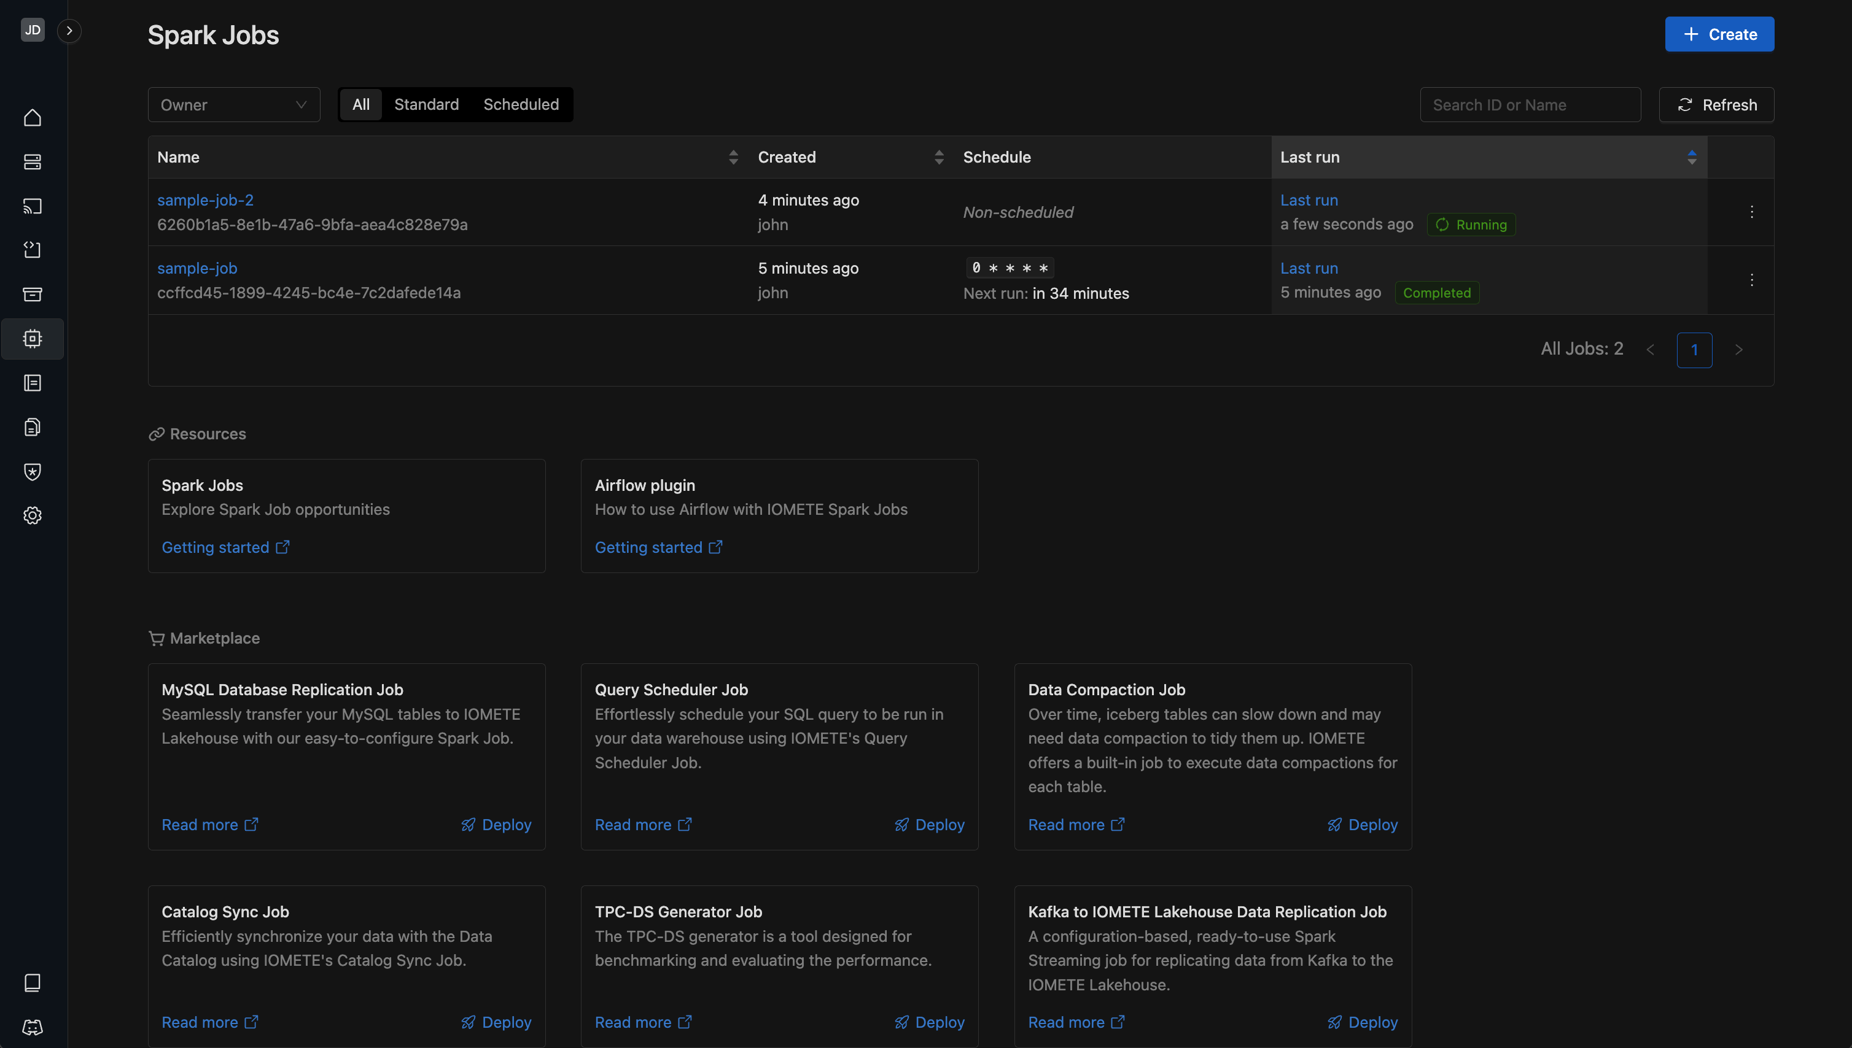Click job ID 6260b1a5-8e1b-47a6-9bfa-aea4c828e79a
1852x1048 pixels.
pyautogui.click(x=313, y=225)
